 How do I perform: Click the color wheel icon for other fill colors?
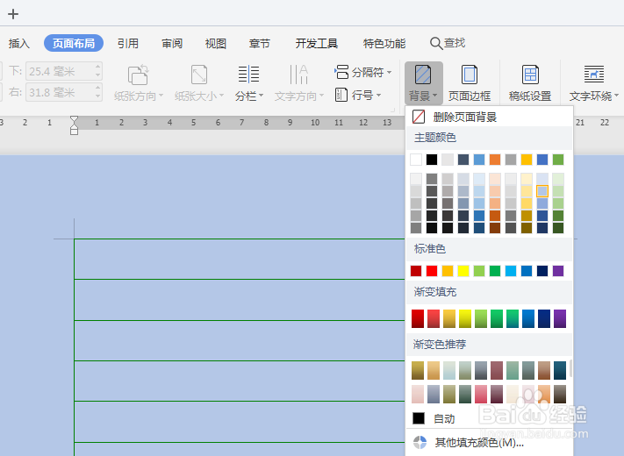pos(420,442)
